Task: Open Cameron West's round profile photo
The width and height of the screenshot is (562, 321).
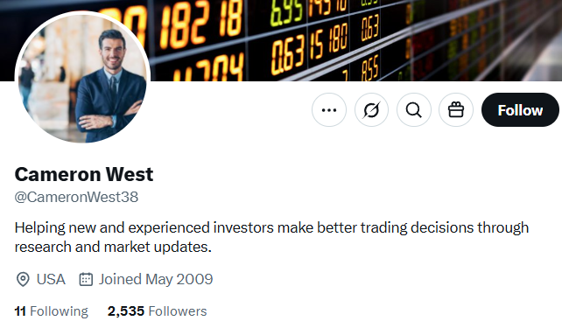Action: click(x=82, y=77)
